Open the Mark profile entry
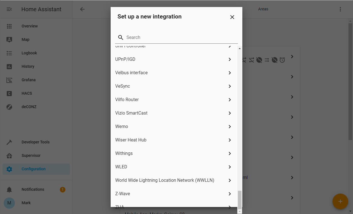Viewport: 353px width, 214px height. (x=36, y=203)
